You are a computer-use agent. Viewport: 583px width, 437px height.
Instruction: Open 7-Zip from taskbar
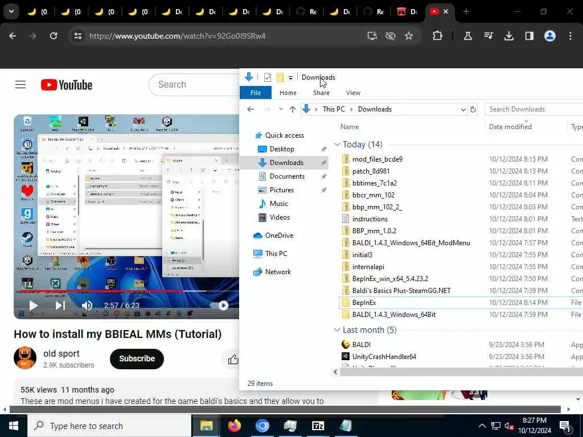coord(318,426)
